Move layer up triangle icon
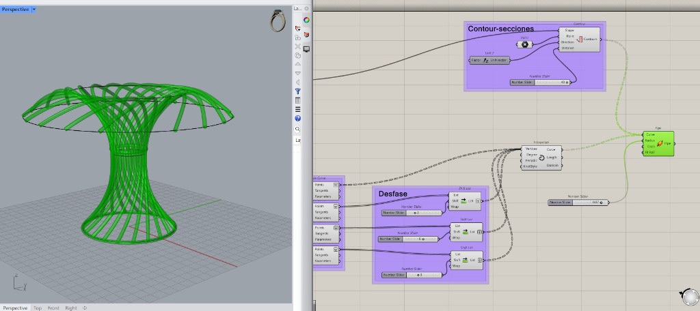The height and width of the screenshot is (311, 700). click(298, 64)
